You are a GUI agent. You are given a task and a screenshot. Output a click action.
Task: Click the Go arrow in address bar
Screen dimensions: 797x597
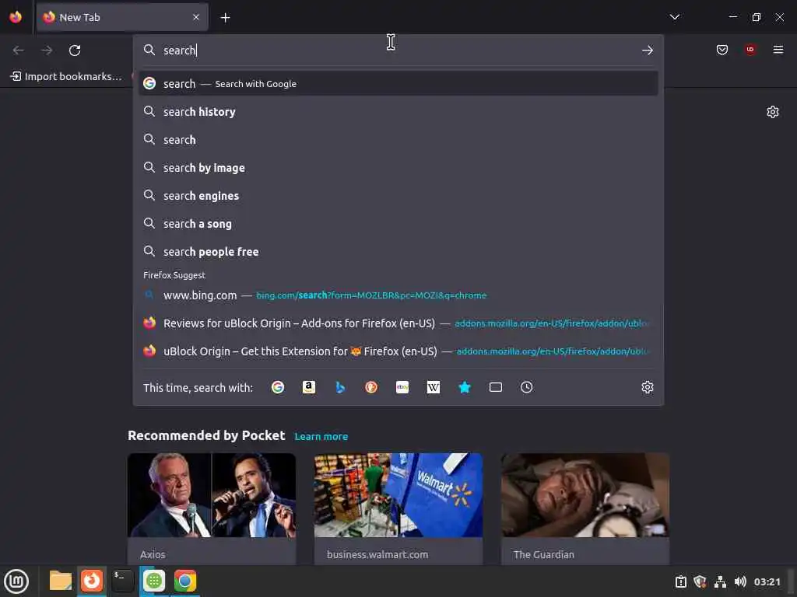click(x=647, y=51)
